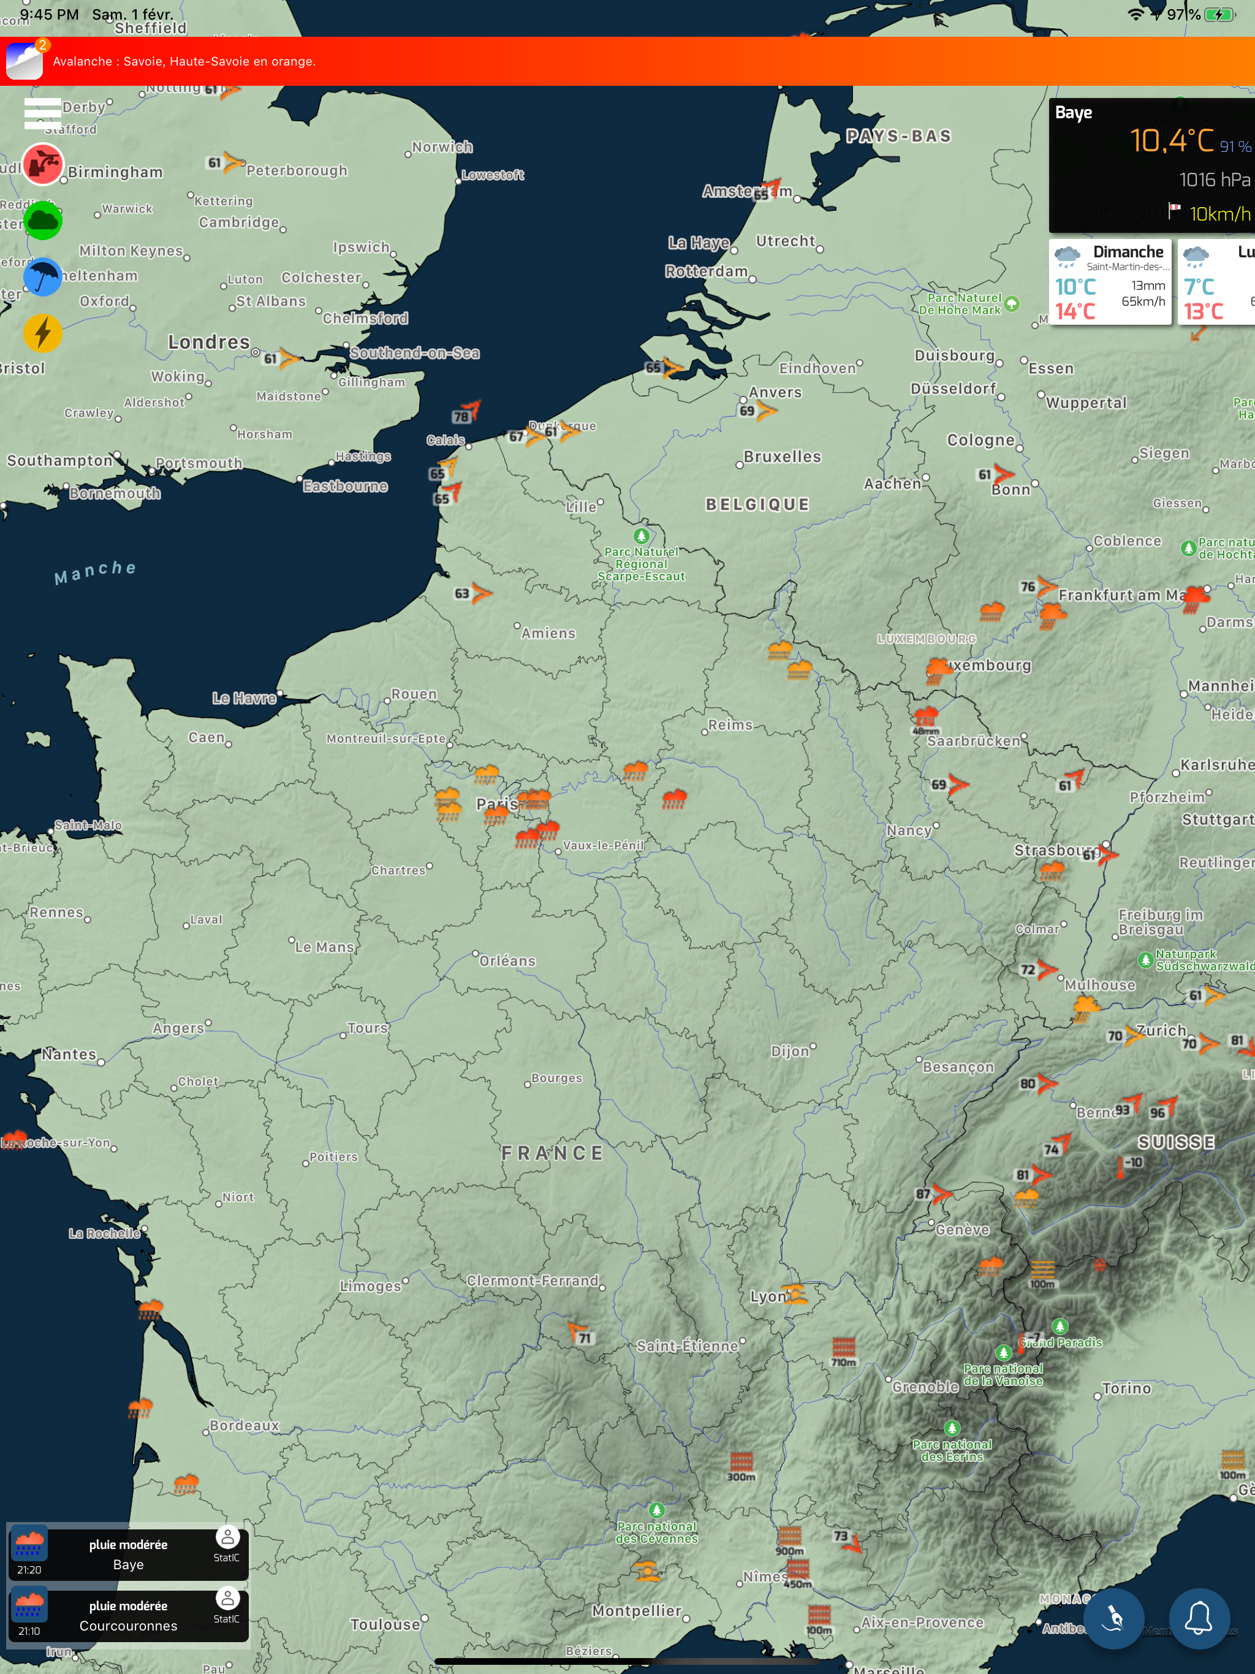Tap the report observation pen button
Image resolution: width=1255 pixels, height=1674 pixels.
point(1113,1618)
